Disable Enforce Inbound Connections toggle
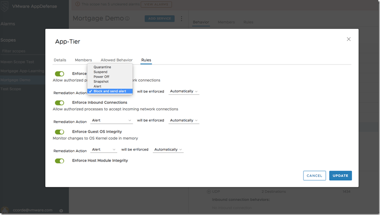The image size is (380, 215). tap(59, 103)
